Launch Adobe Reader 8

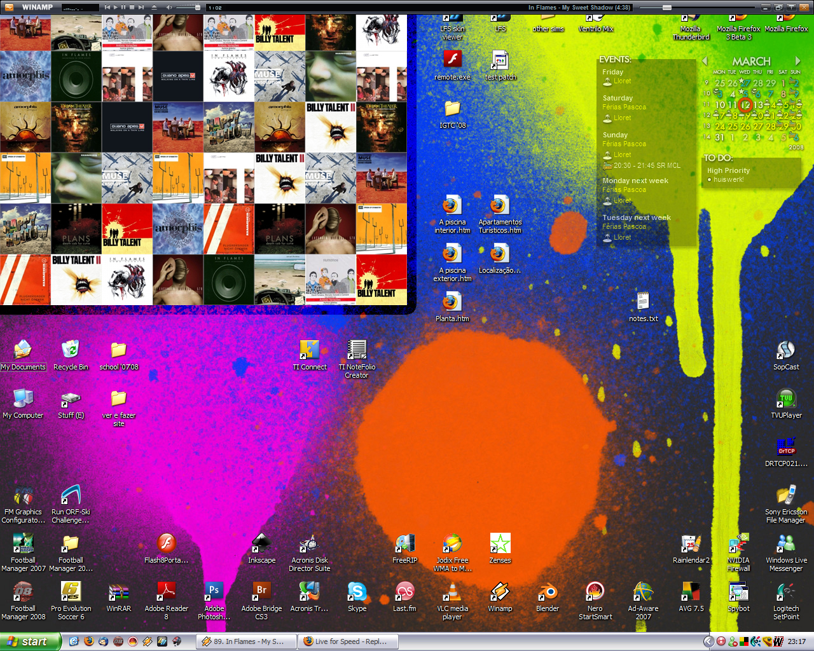coord(167,601)
